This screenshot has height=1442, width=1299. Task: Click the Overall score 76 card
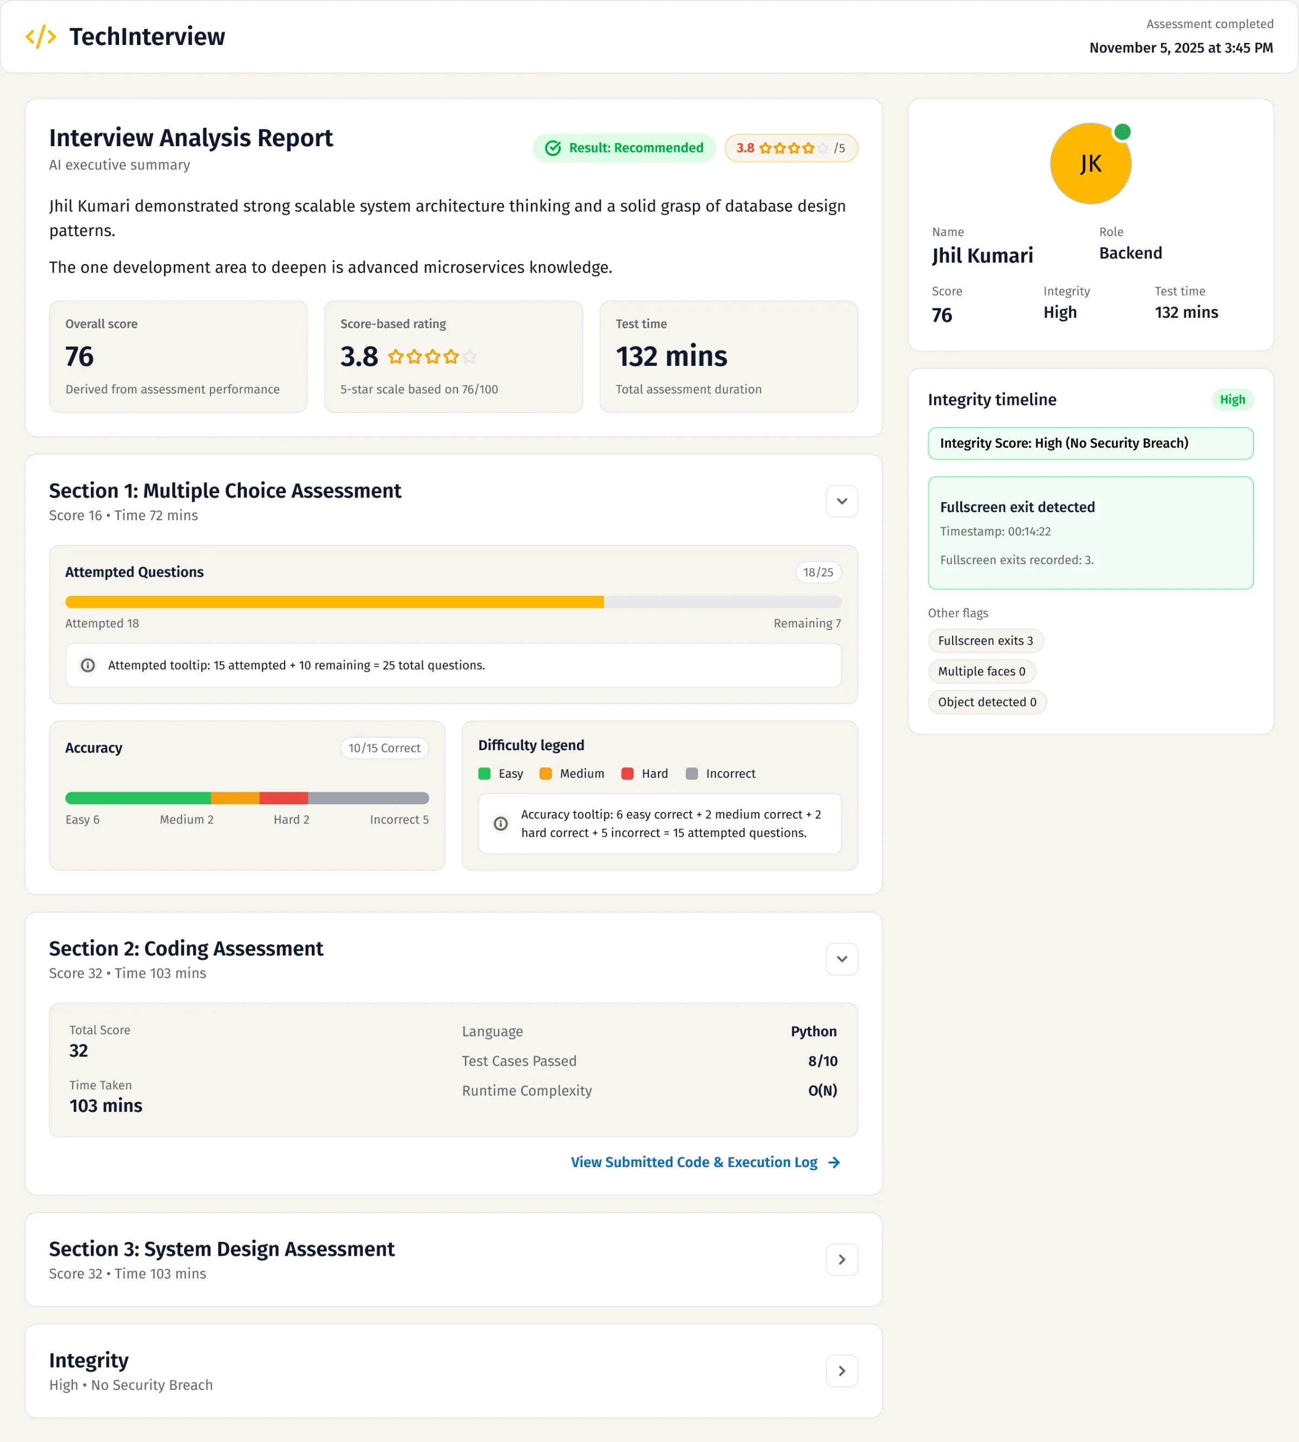pos(178,357)
